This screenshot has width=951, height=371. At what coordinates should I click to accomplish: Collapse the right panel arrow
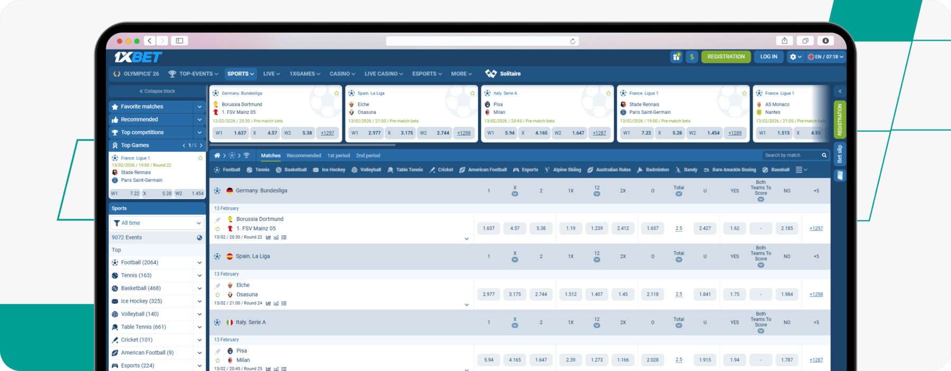(840, 91)
